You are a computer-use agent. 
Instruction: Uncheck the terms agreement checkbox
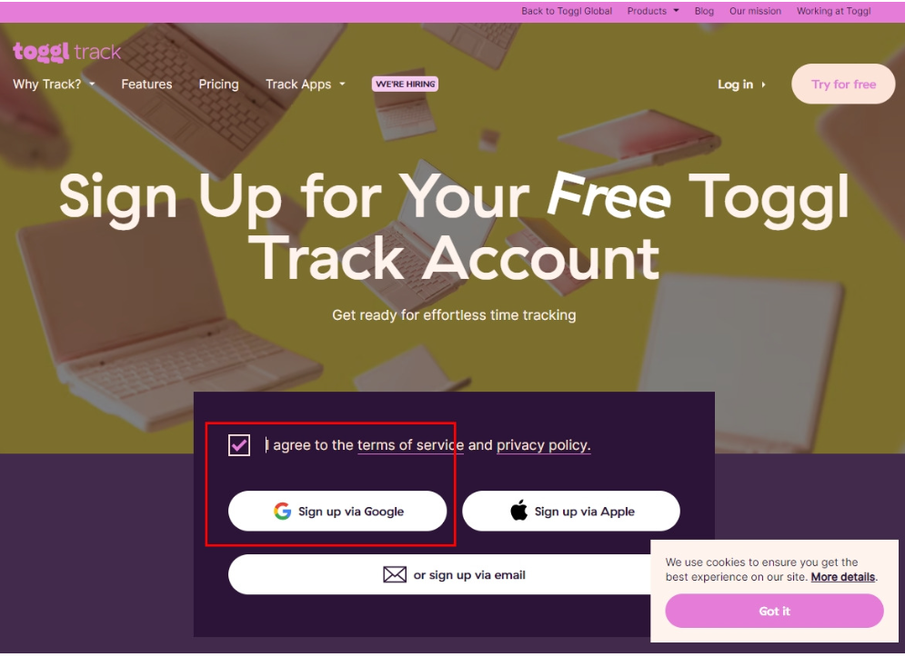239,444
